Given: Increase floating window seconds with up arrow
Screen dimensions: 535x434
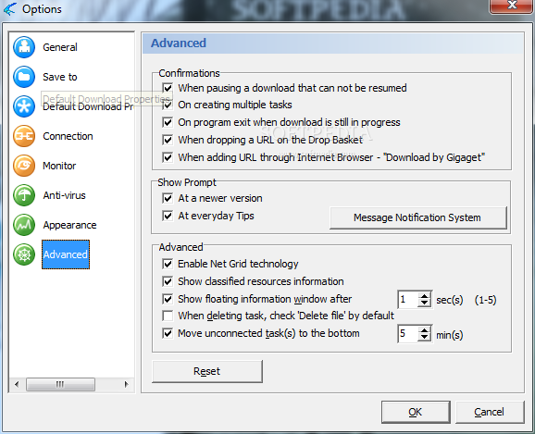Looking at the screenshot, I should 424,296.
